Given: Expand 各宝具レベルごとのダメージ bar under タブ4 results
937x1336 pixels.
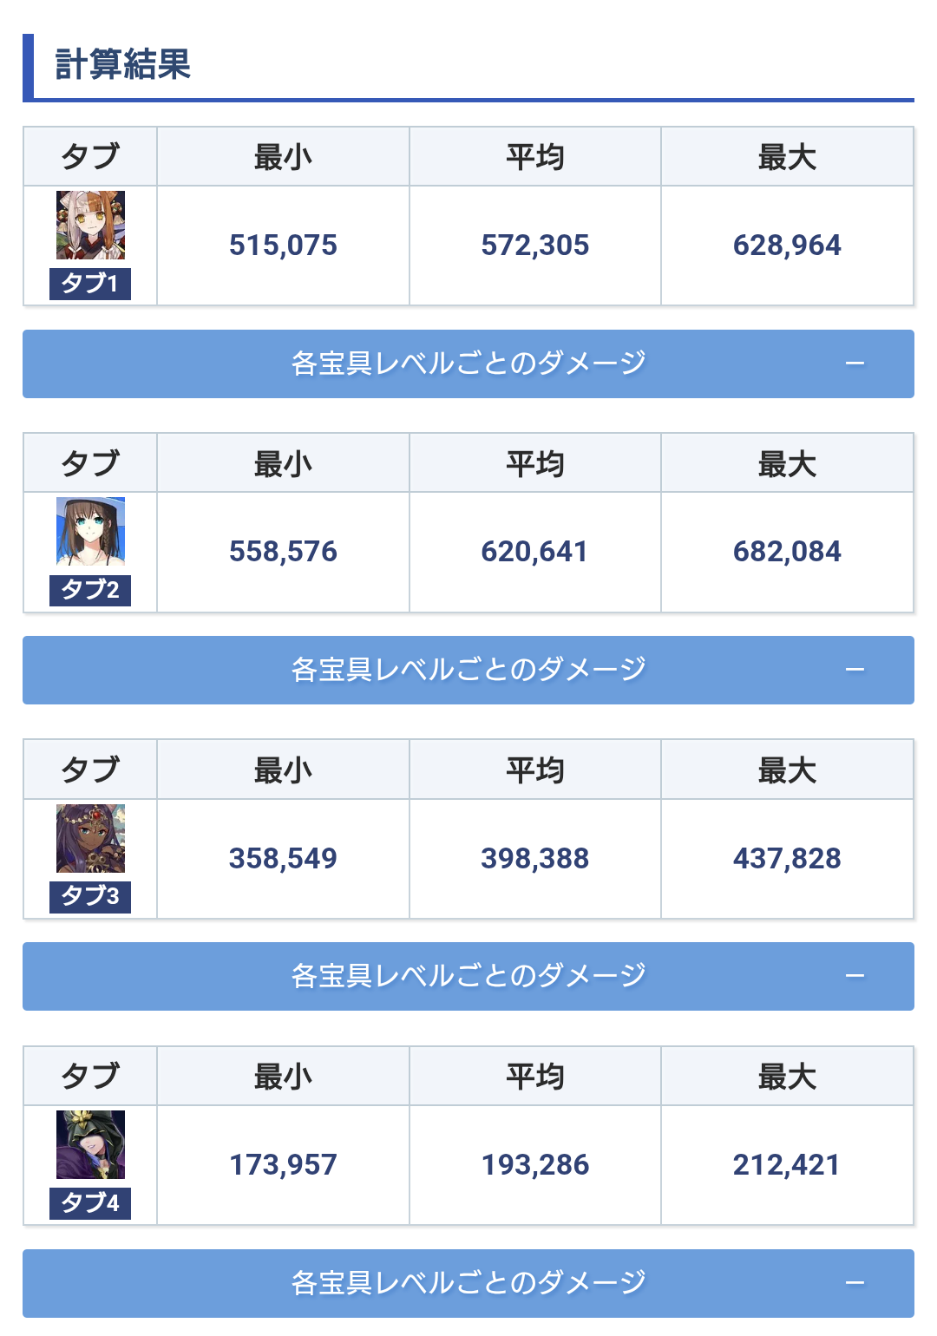Looking at the screenshot, I should click(468, 1283).
